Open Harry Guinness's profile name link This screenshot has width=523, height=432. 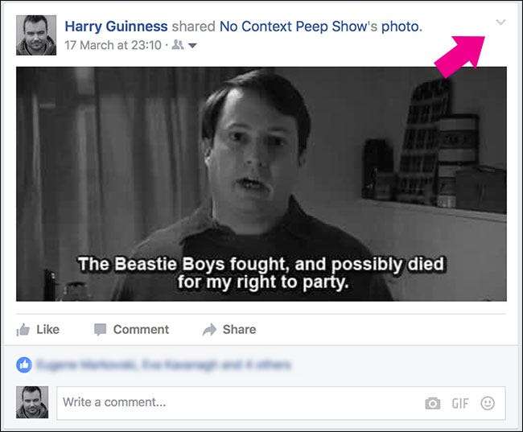pos(115,27)
